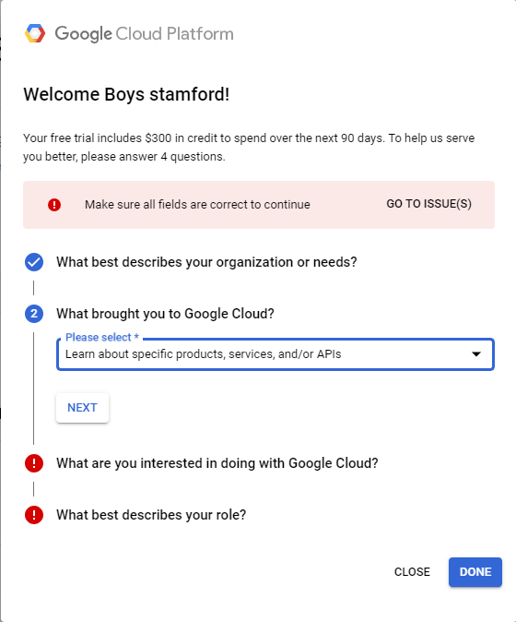The height and width of the screenshot is (622, 516).
Task: Click the Google Cloud Platform hexagon logo
Action: (x=35, y=33)
